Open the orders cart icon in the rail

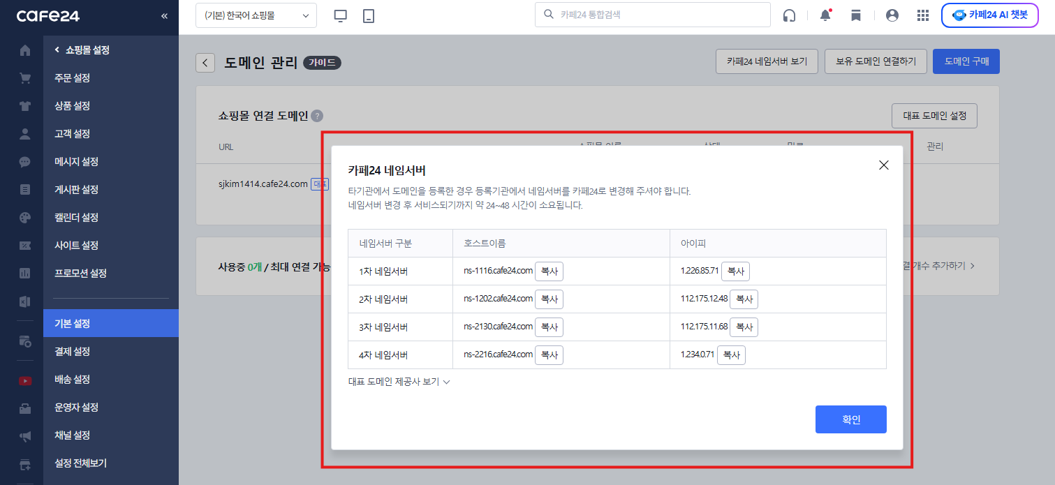click(x=25, y=78)
